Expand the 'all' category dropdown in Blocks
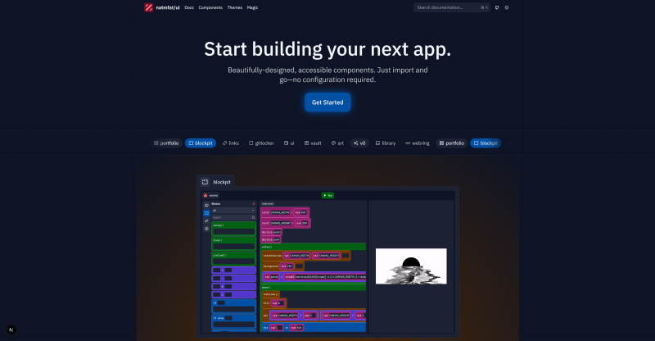 point(233,210)
